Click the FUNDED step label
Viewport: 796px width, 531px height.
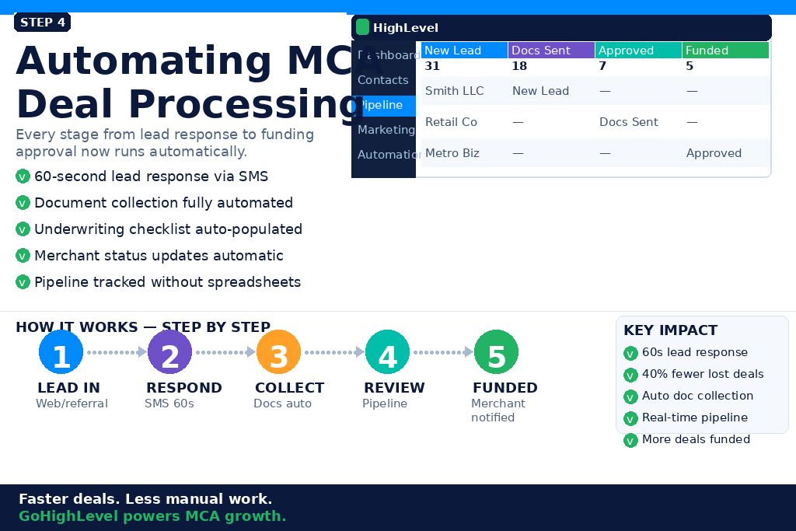[x=505, y=388]
